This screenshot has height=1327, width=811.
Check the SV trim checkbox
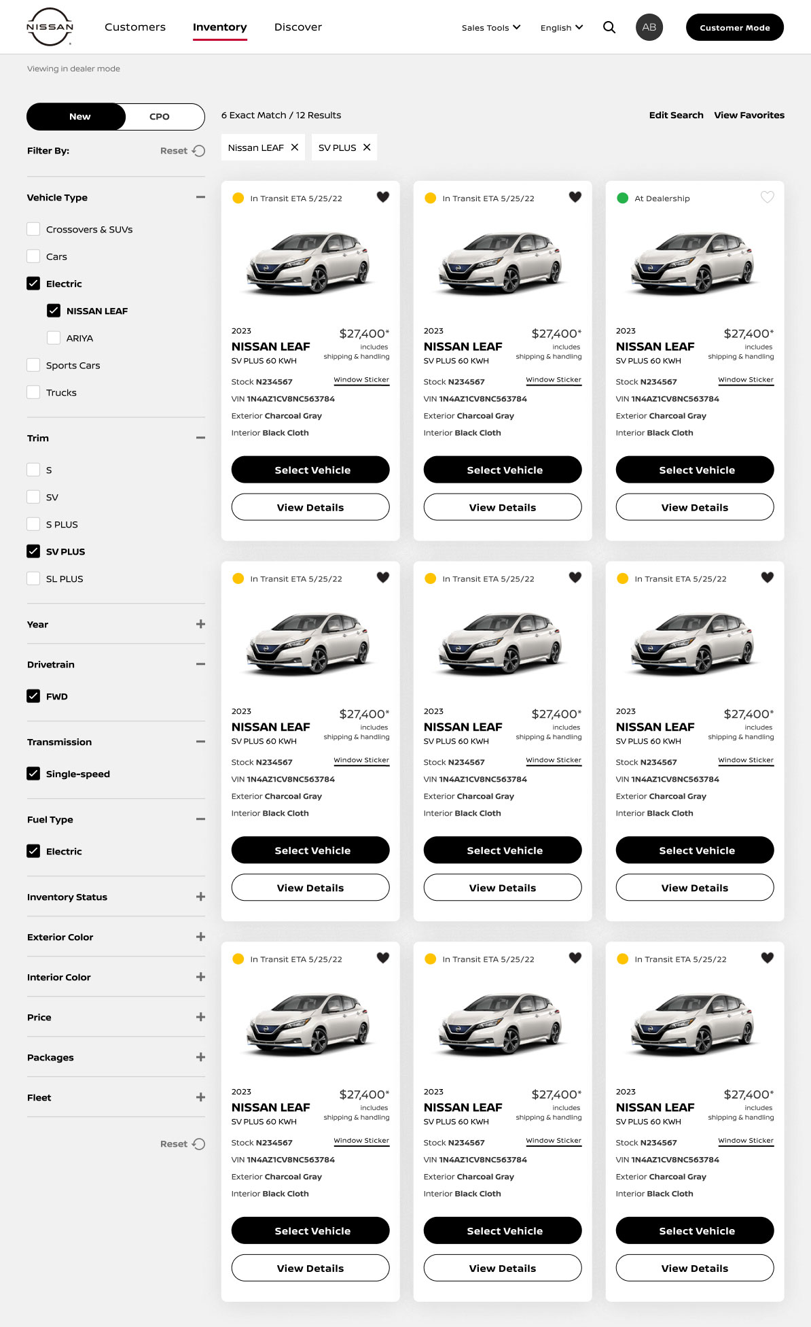click(x=33, y=497)
